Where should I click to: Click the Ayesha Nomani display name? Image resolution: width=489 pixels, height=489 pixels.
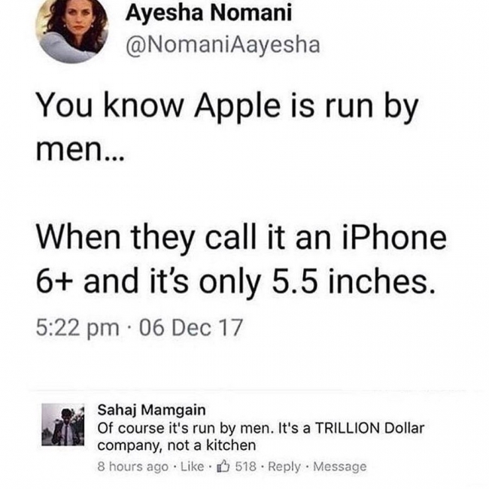208,13
